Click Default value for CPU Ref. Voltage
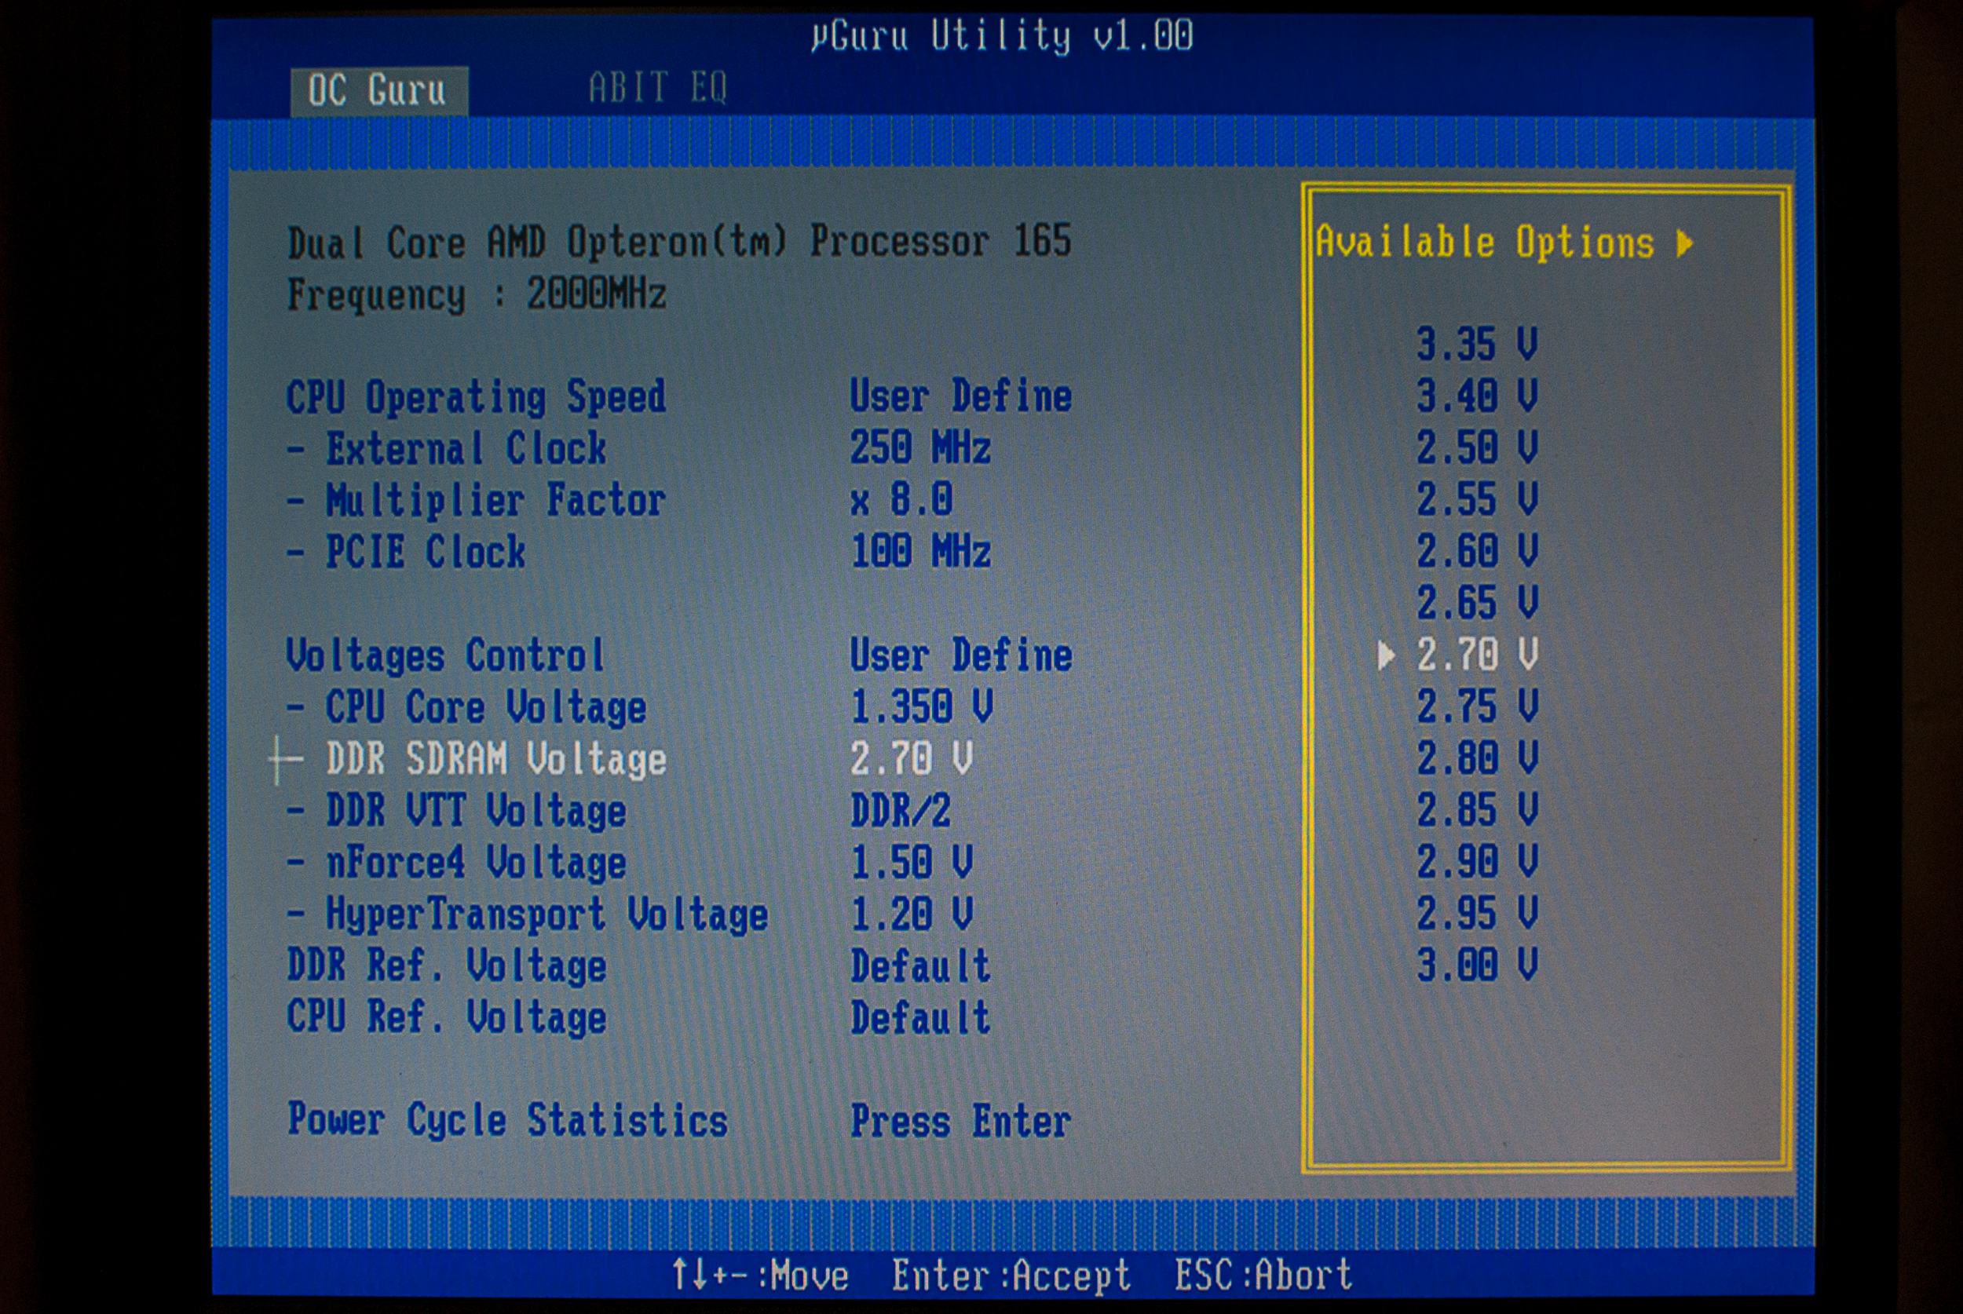 [x=920, y=1018]
